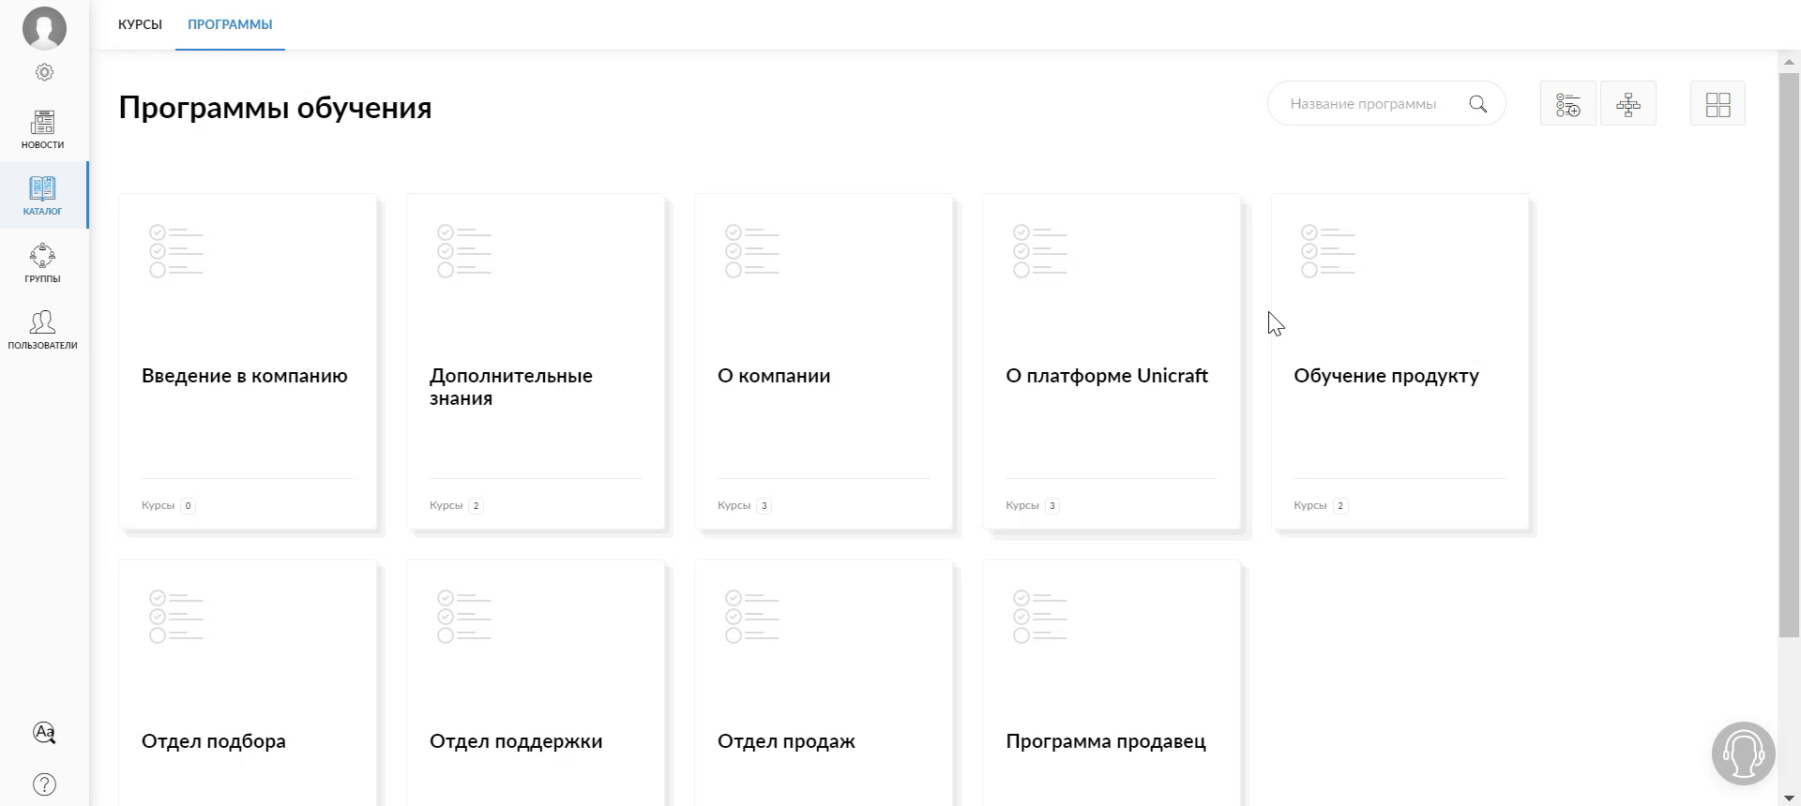Image resolution: width=1801 pixels, height=806 pixels.
Task: Go to Новости section in sidebar
Action: pyautogui.click(x=43, y=130)
